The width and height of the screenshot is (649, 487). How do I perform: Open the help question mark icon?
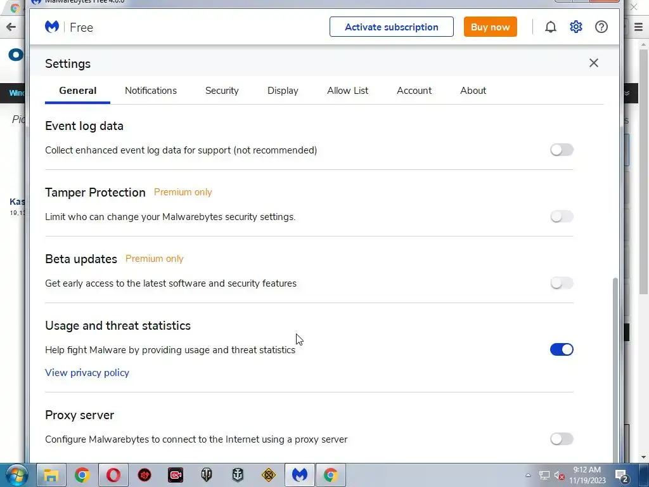point(601,27)
